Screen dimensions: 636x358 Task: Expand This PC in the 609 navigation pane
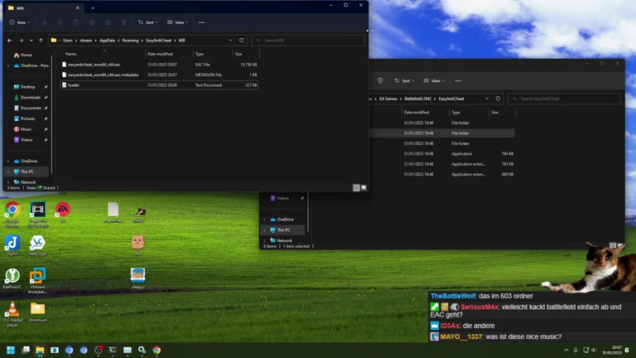pos(8,172)
